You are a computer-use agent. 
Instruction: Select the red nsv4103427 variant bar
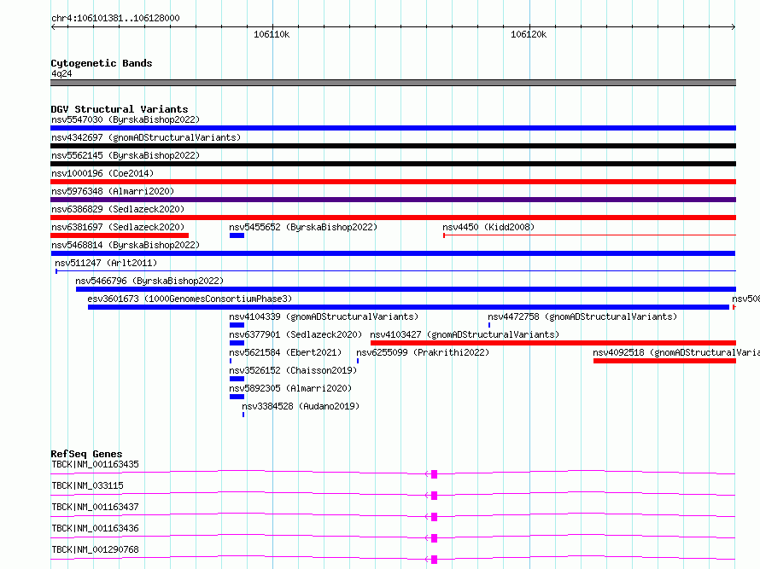tap(553, 343)
